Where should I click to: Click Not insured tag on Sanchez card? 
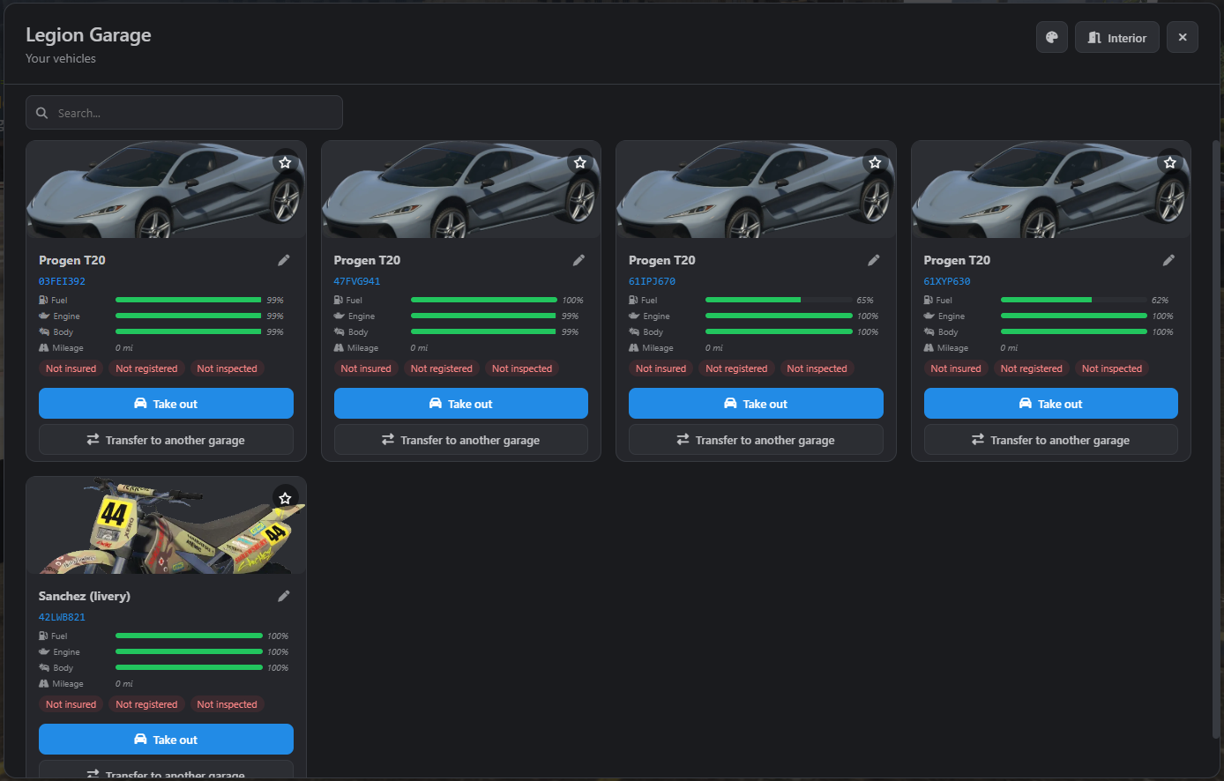pyautogui.click(x=71, y=704)
